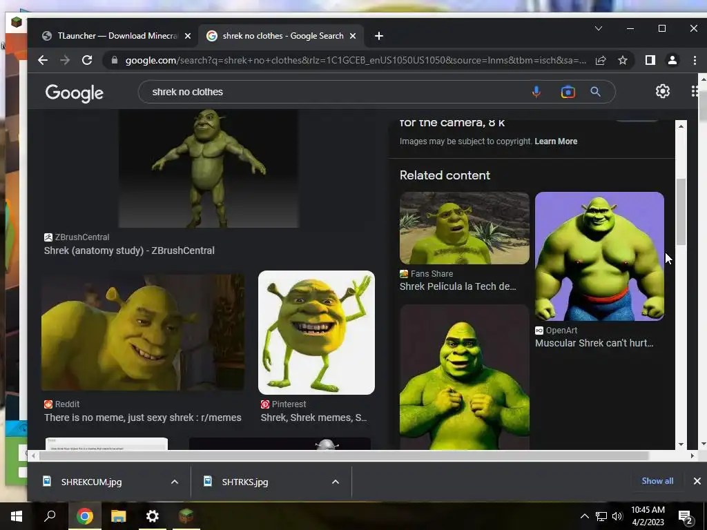This screenshot has width=707, height=530.
Task: Open Chrome side panel
Action: click(x=650, y=60)
